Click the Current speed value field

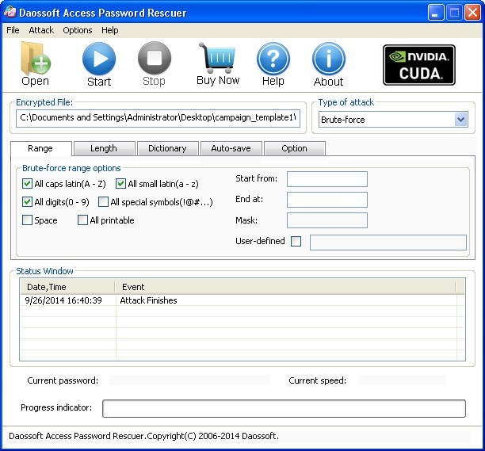(402, 380)
